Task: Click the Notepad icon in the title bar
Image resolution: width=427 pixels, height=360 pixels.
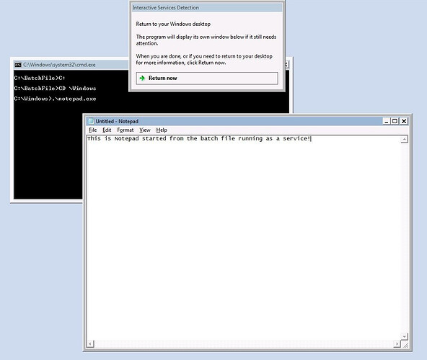Action: point(91,121)
